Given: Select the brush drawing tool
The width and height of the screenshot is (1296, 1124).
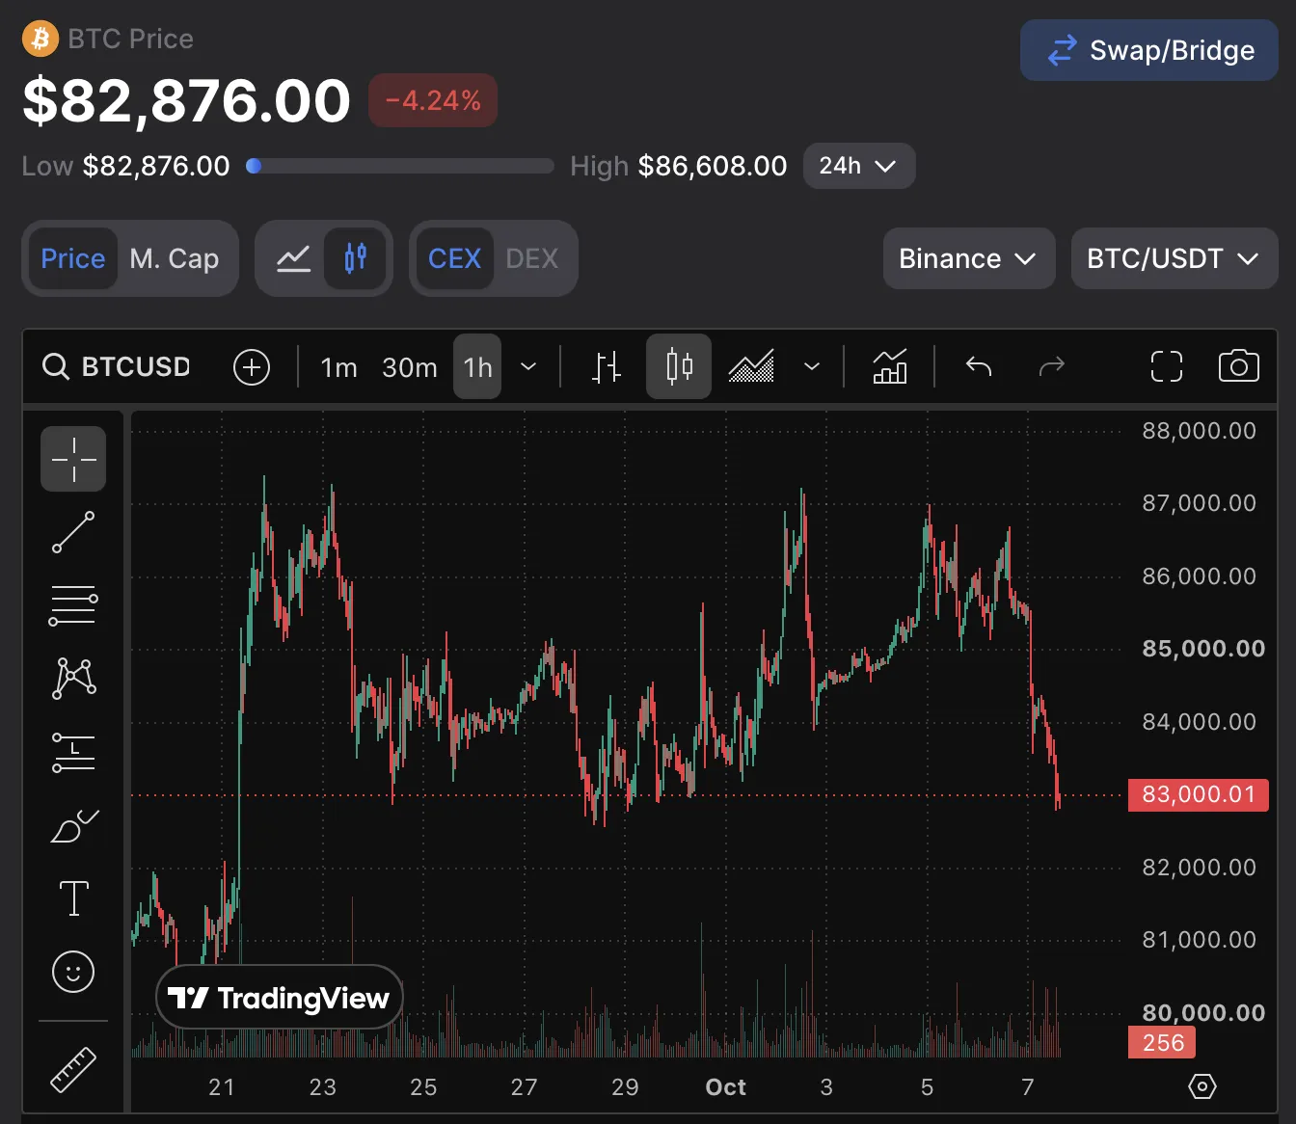Looking at the screenshot, I should (73, 825).
